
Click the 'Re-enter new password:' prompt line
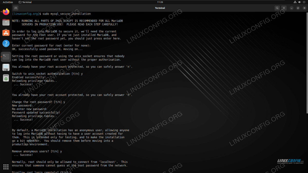[x=30, y=109]
